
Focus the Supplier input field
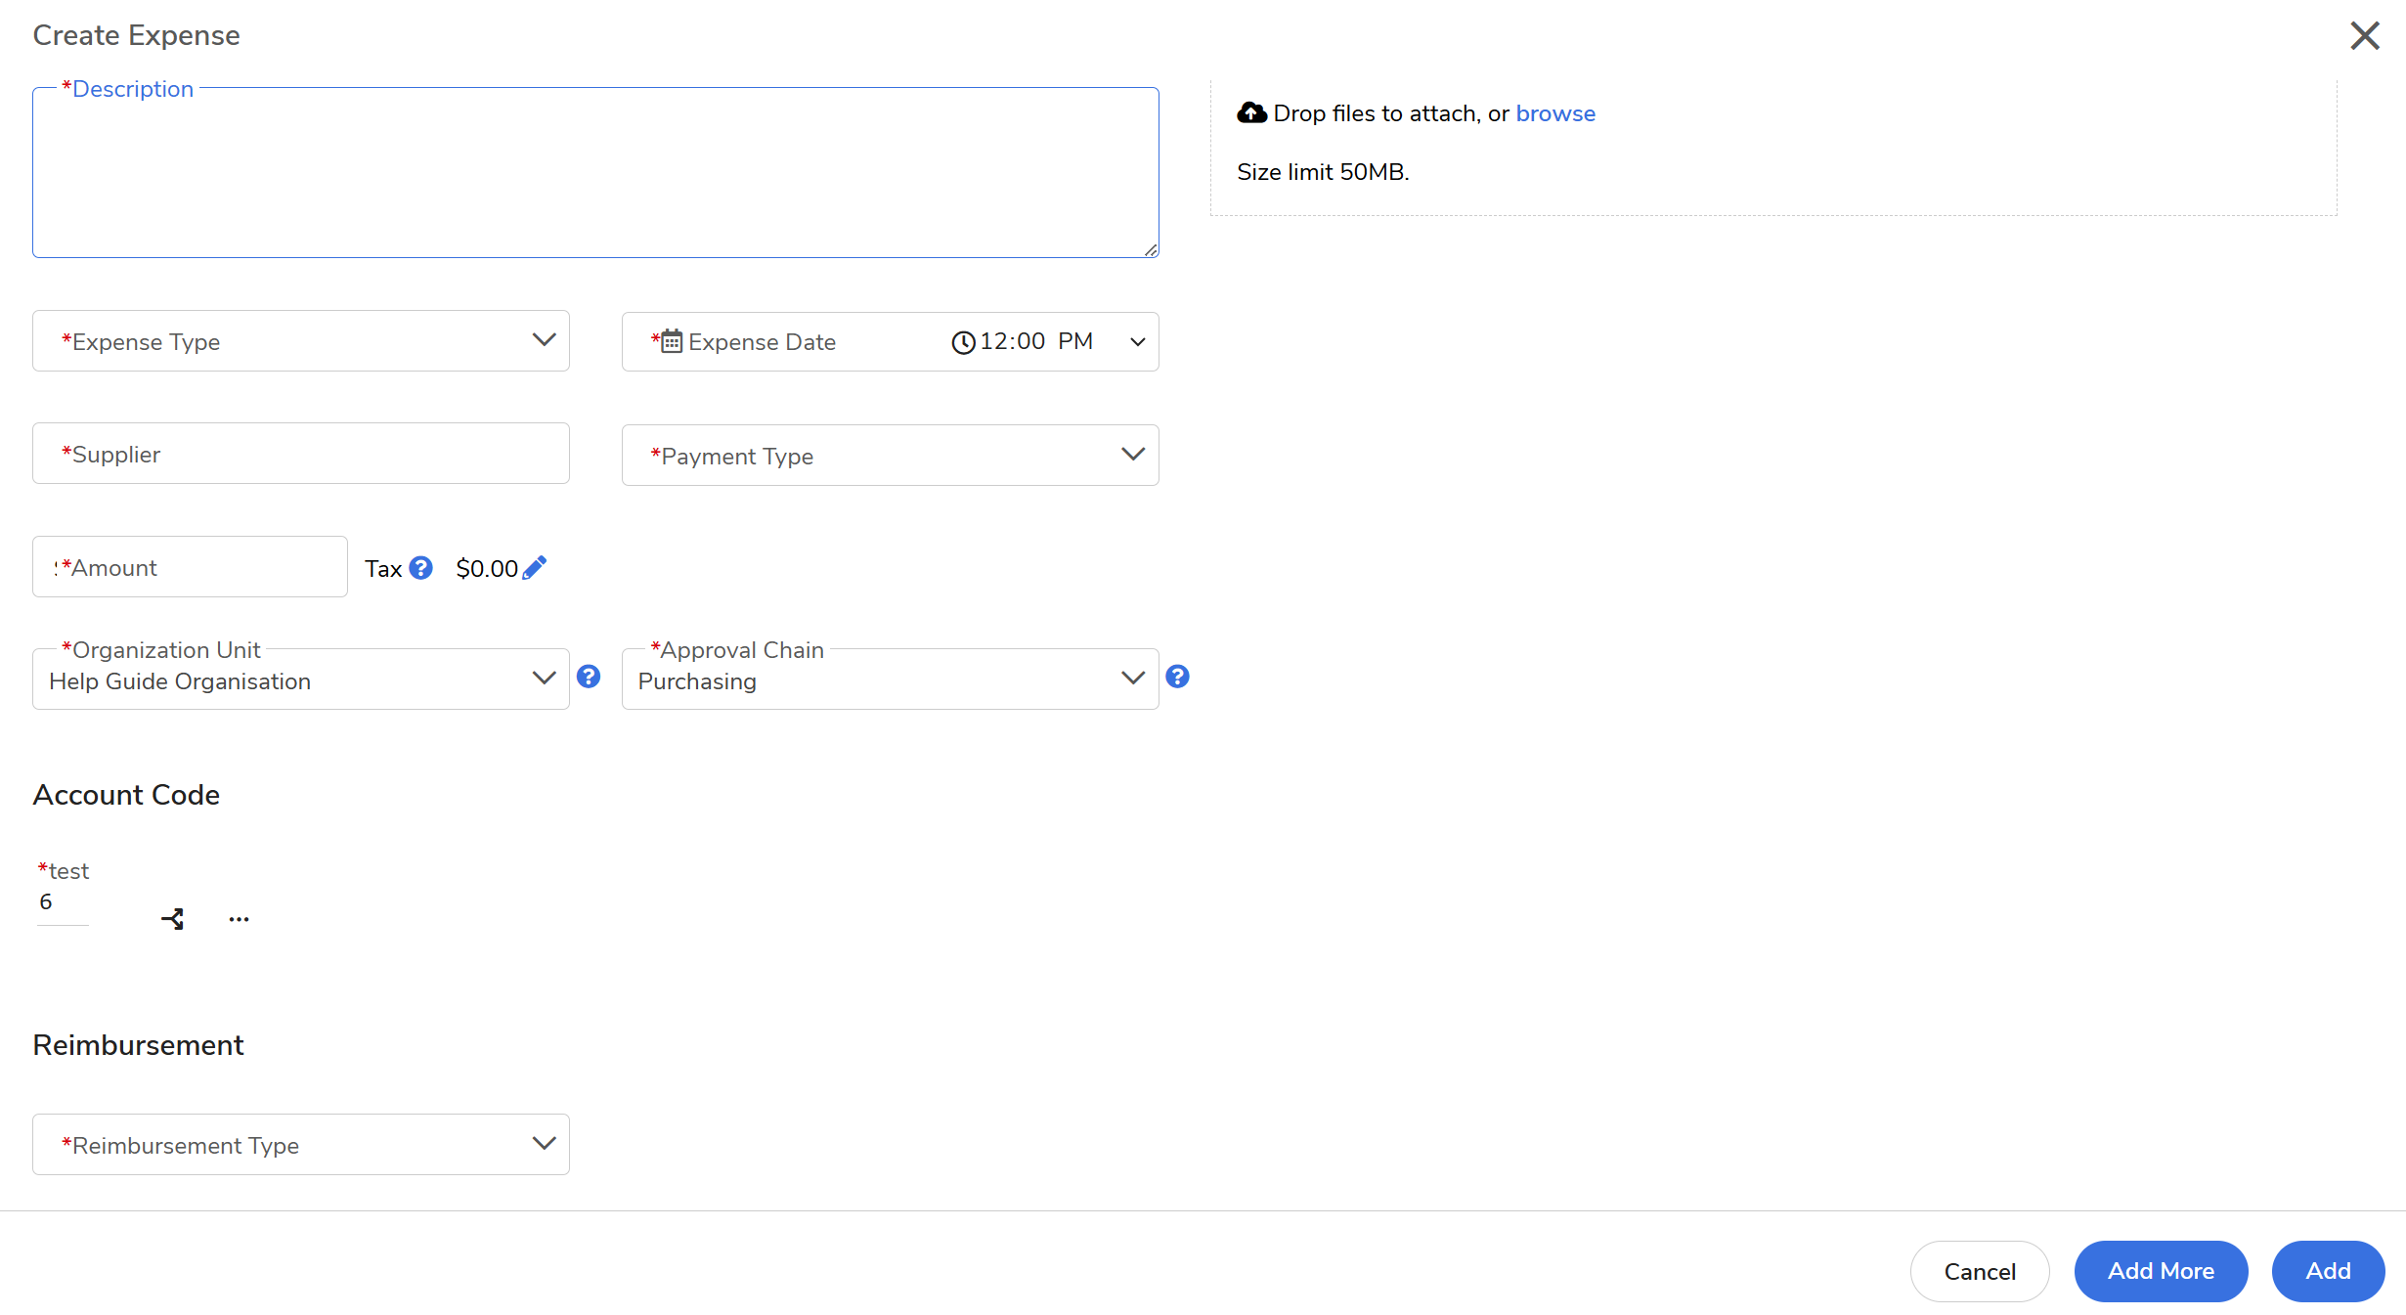point(301,454)
